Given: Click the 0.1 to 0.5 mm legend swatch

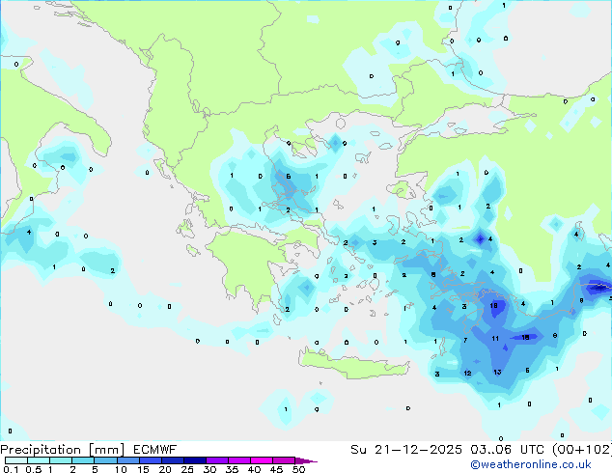Looking at the screenshot, I should click(x=16, y=460).
